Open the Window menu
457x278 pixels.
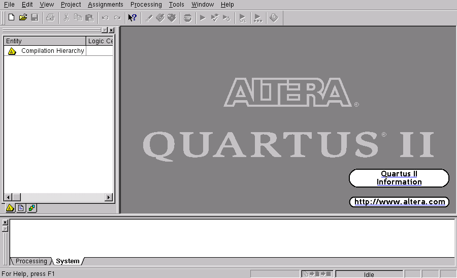click(x=203, y=5)
